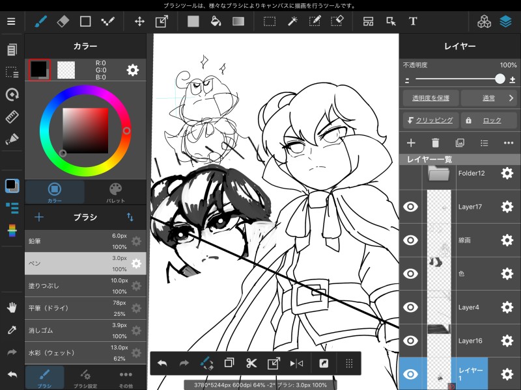The width and height of the screenshot is (521, 390).
Task: Select the selection pen tool
Action: coord(315,21)
